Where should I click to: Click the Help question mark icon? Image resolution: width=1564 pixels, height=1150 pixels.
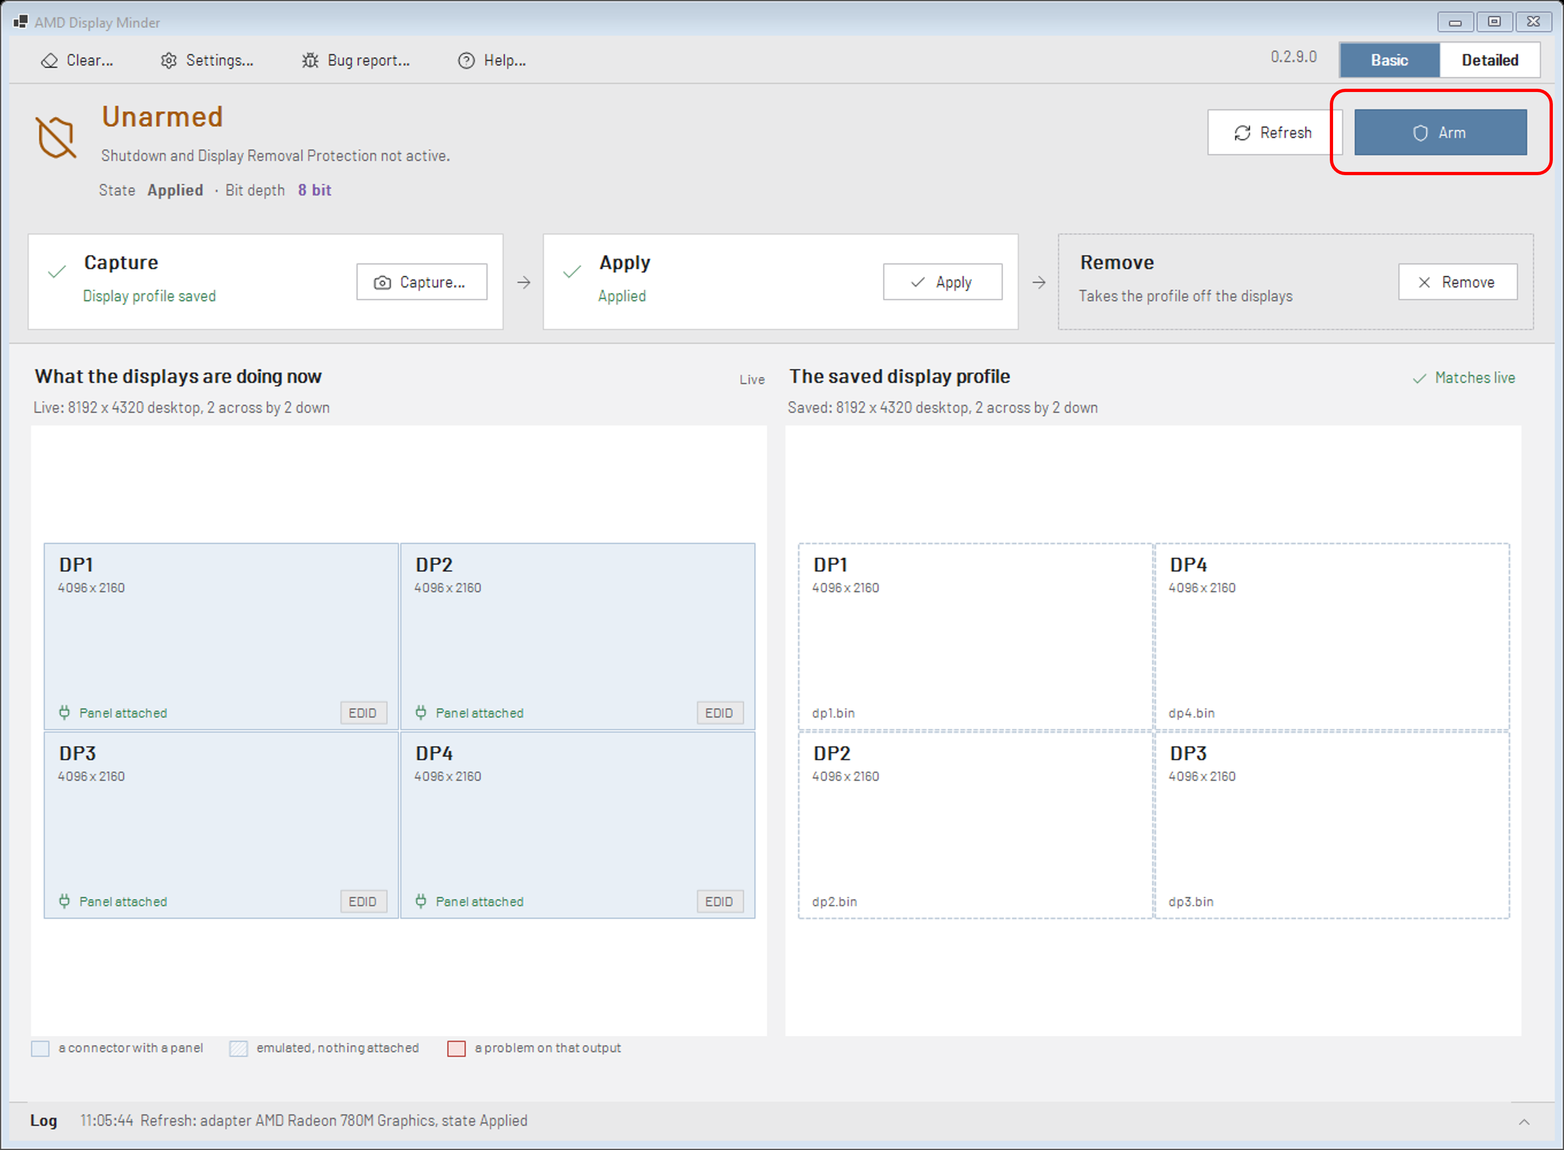[x=467, y=60]
